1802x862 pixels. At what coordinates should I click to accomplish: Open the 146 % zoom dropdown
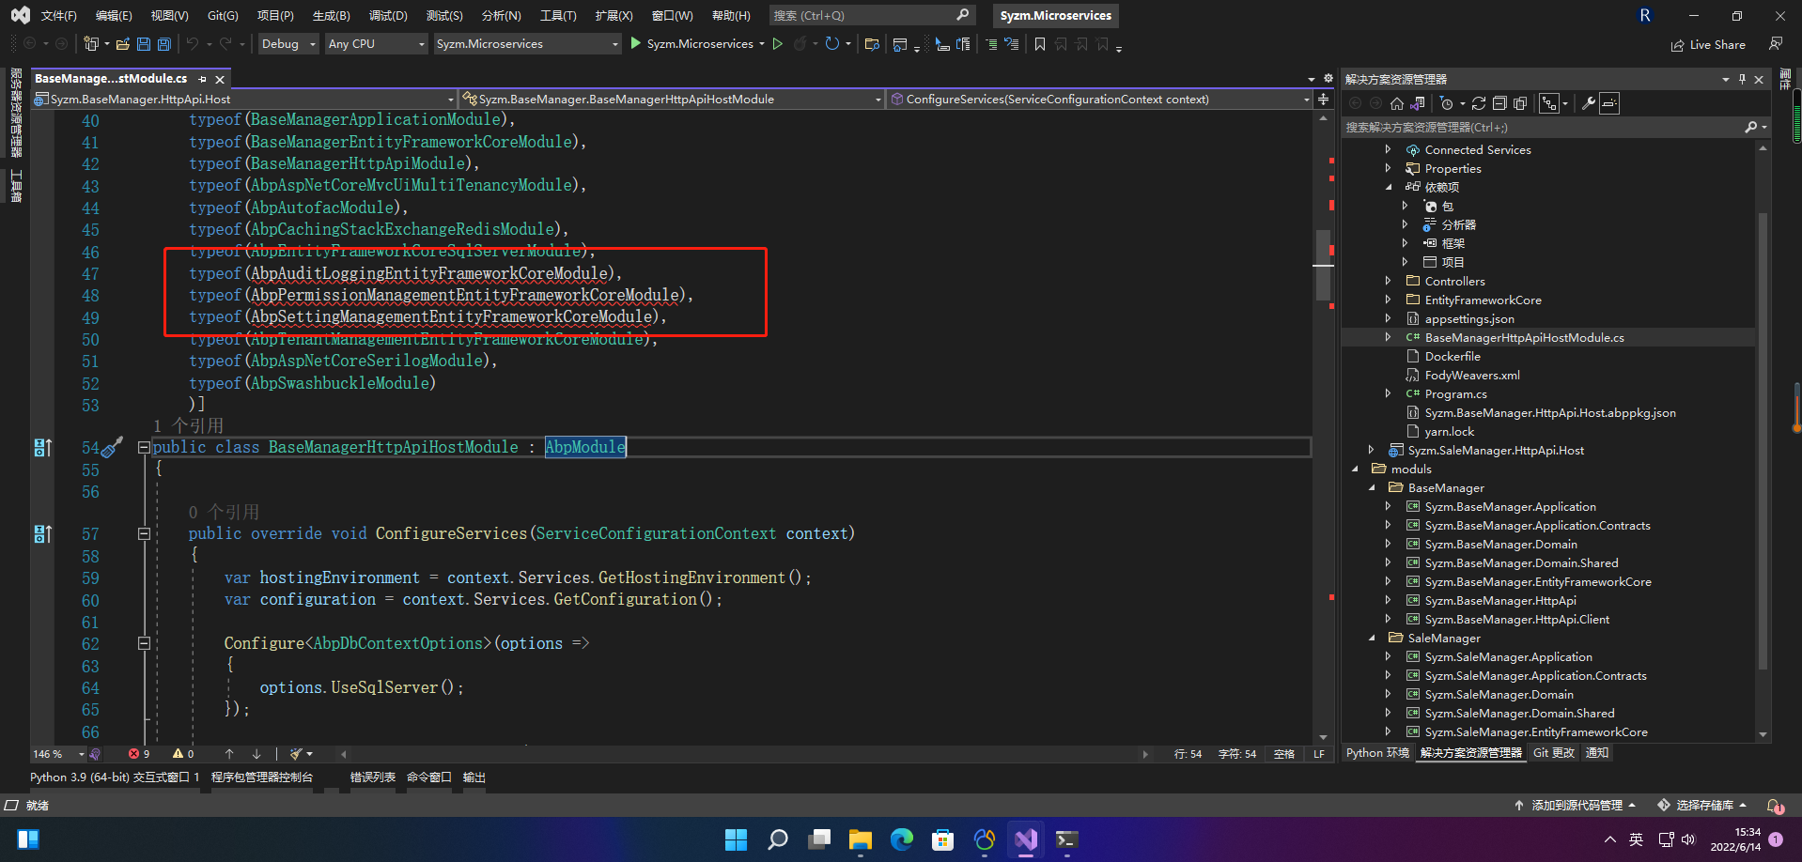point(58,754)
